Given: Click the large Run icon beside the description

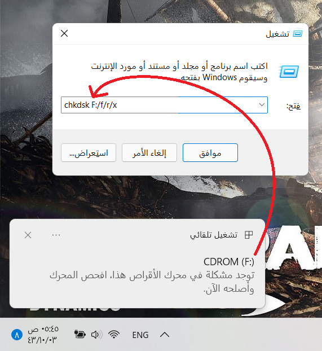Looking at the screenshot, I should pos(289,72).
